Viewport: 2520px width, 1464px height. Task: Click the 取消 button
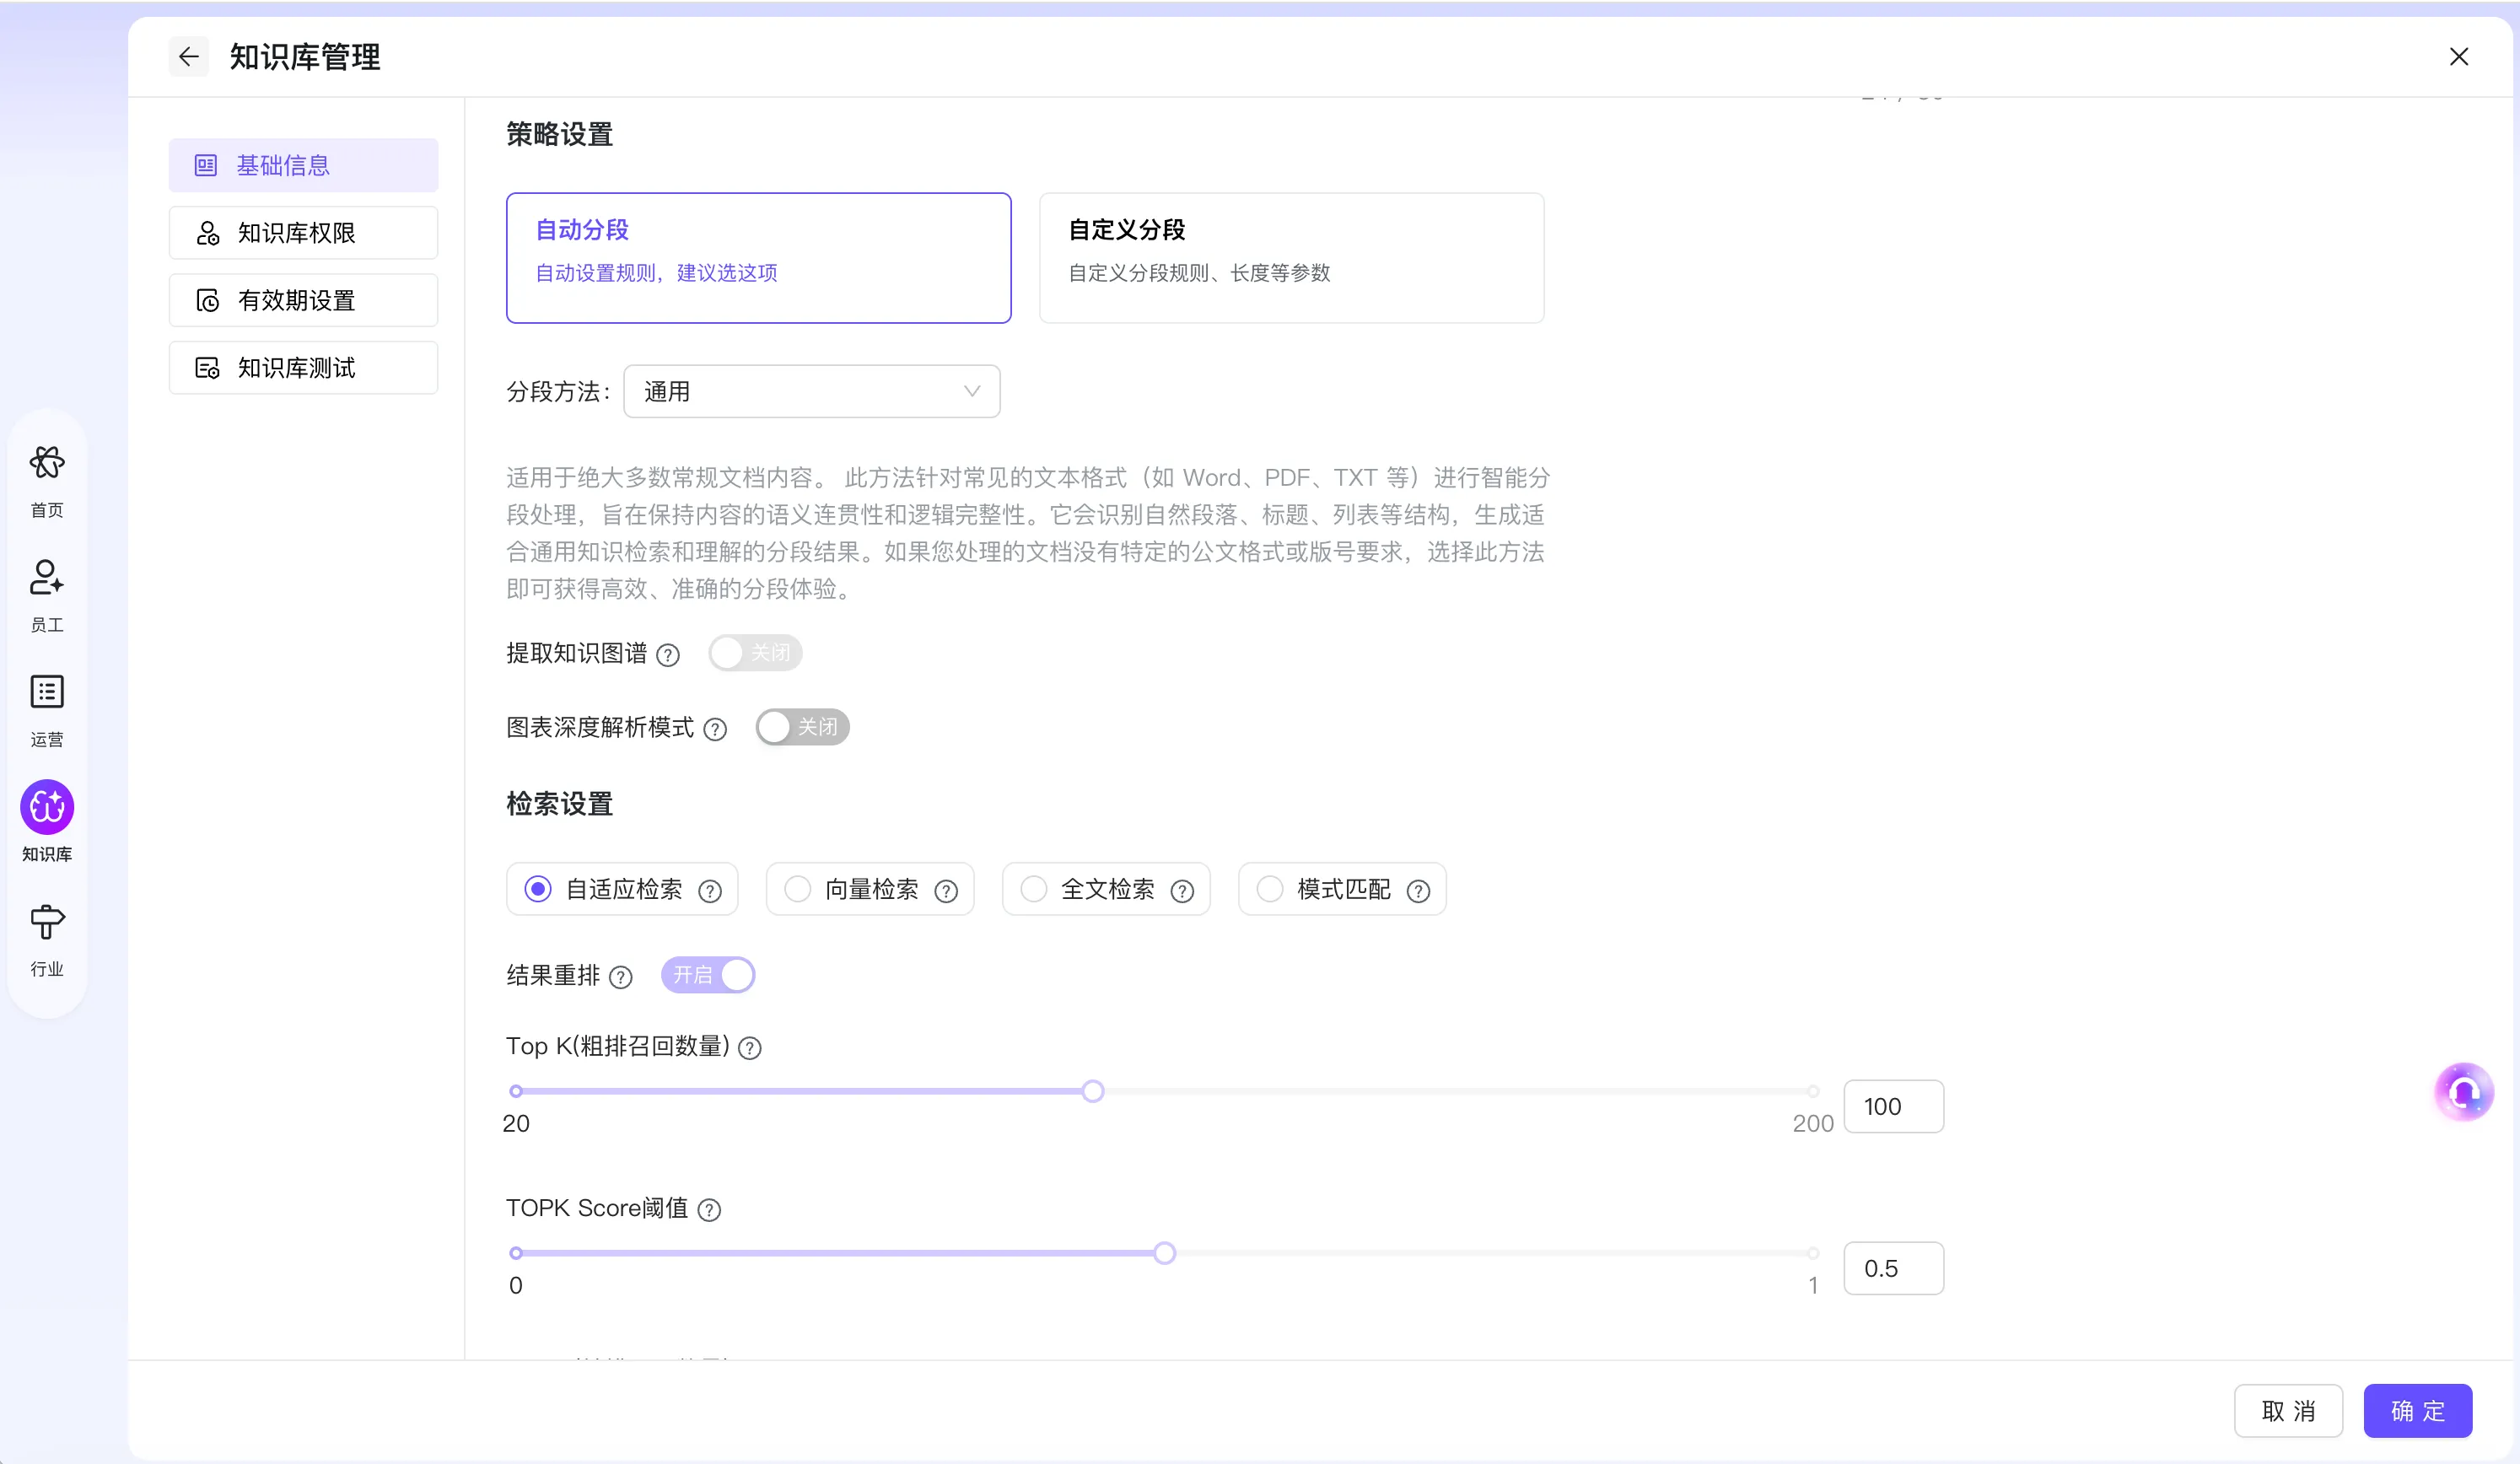2288,1411
